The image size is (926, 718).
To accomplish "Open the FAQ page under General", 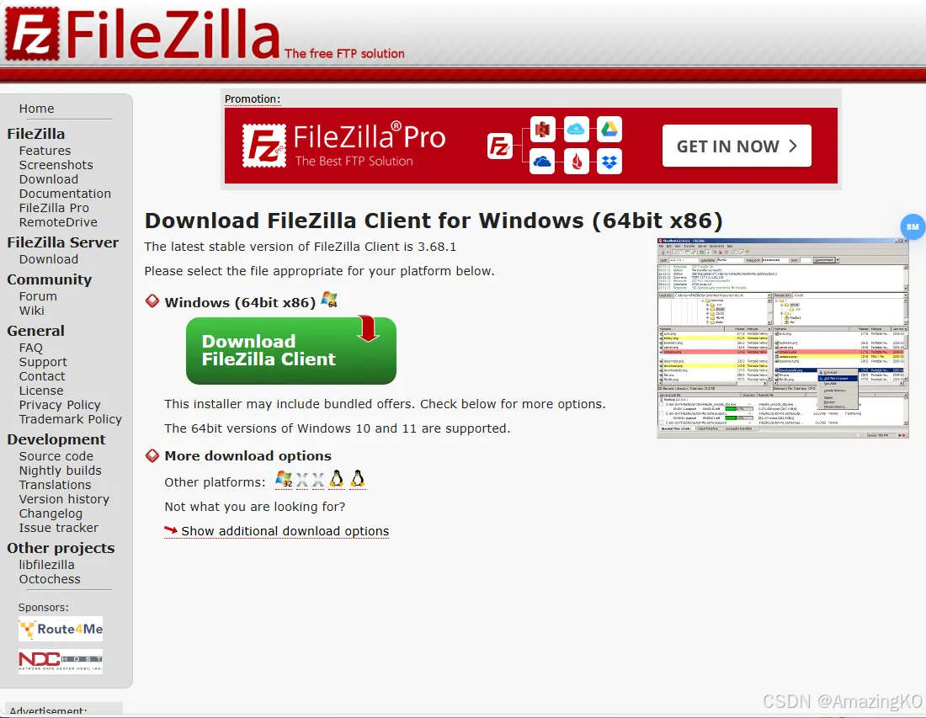I will click(x=30, y=348).
